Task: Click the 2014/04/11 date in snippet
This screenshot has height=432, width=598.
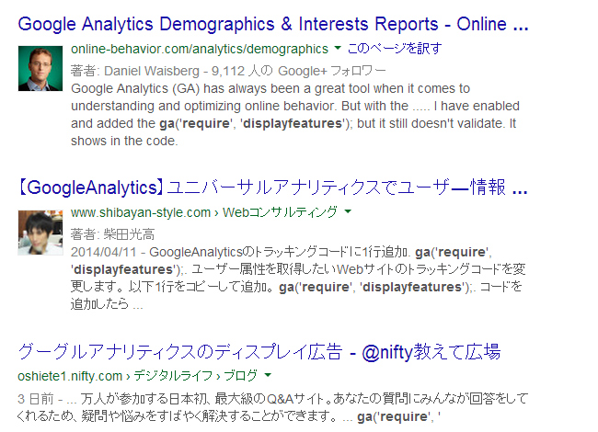Action: pyautogui.click(x=103, y=252)
